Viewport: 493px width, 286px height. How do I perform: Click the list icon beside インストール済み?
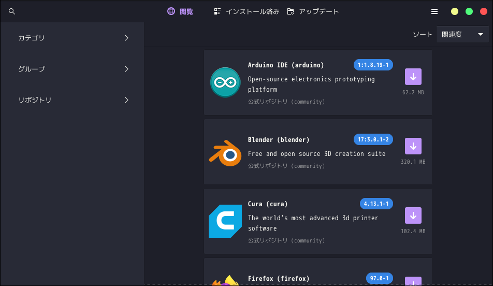218,11
